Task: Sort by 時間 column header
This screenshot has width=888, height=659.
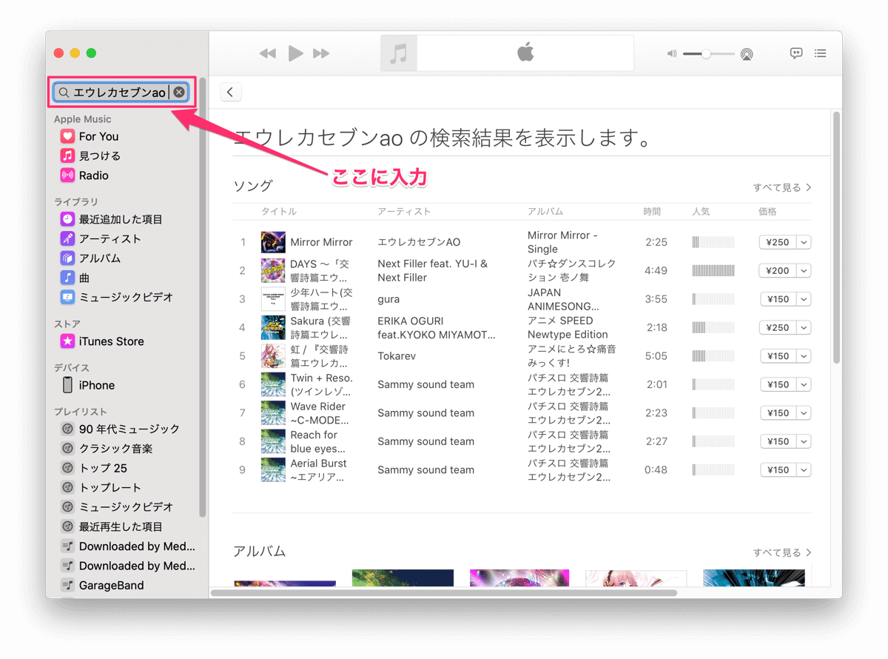Action: (652, 212)
